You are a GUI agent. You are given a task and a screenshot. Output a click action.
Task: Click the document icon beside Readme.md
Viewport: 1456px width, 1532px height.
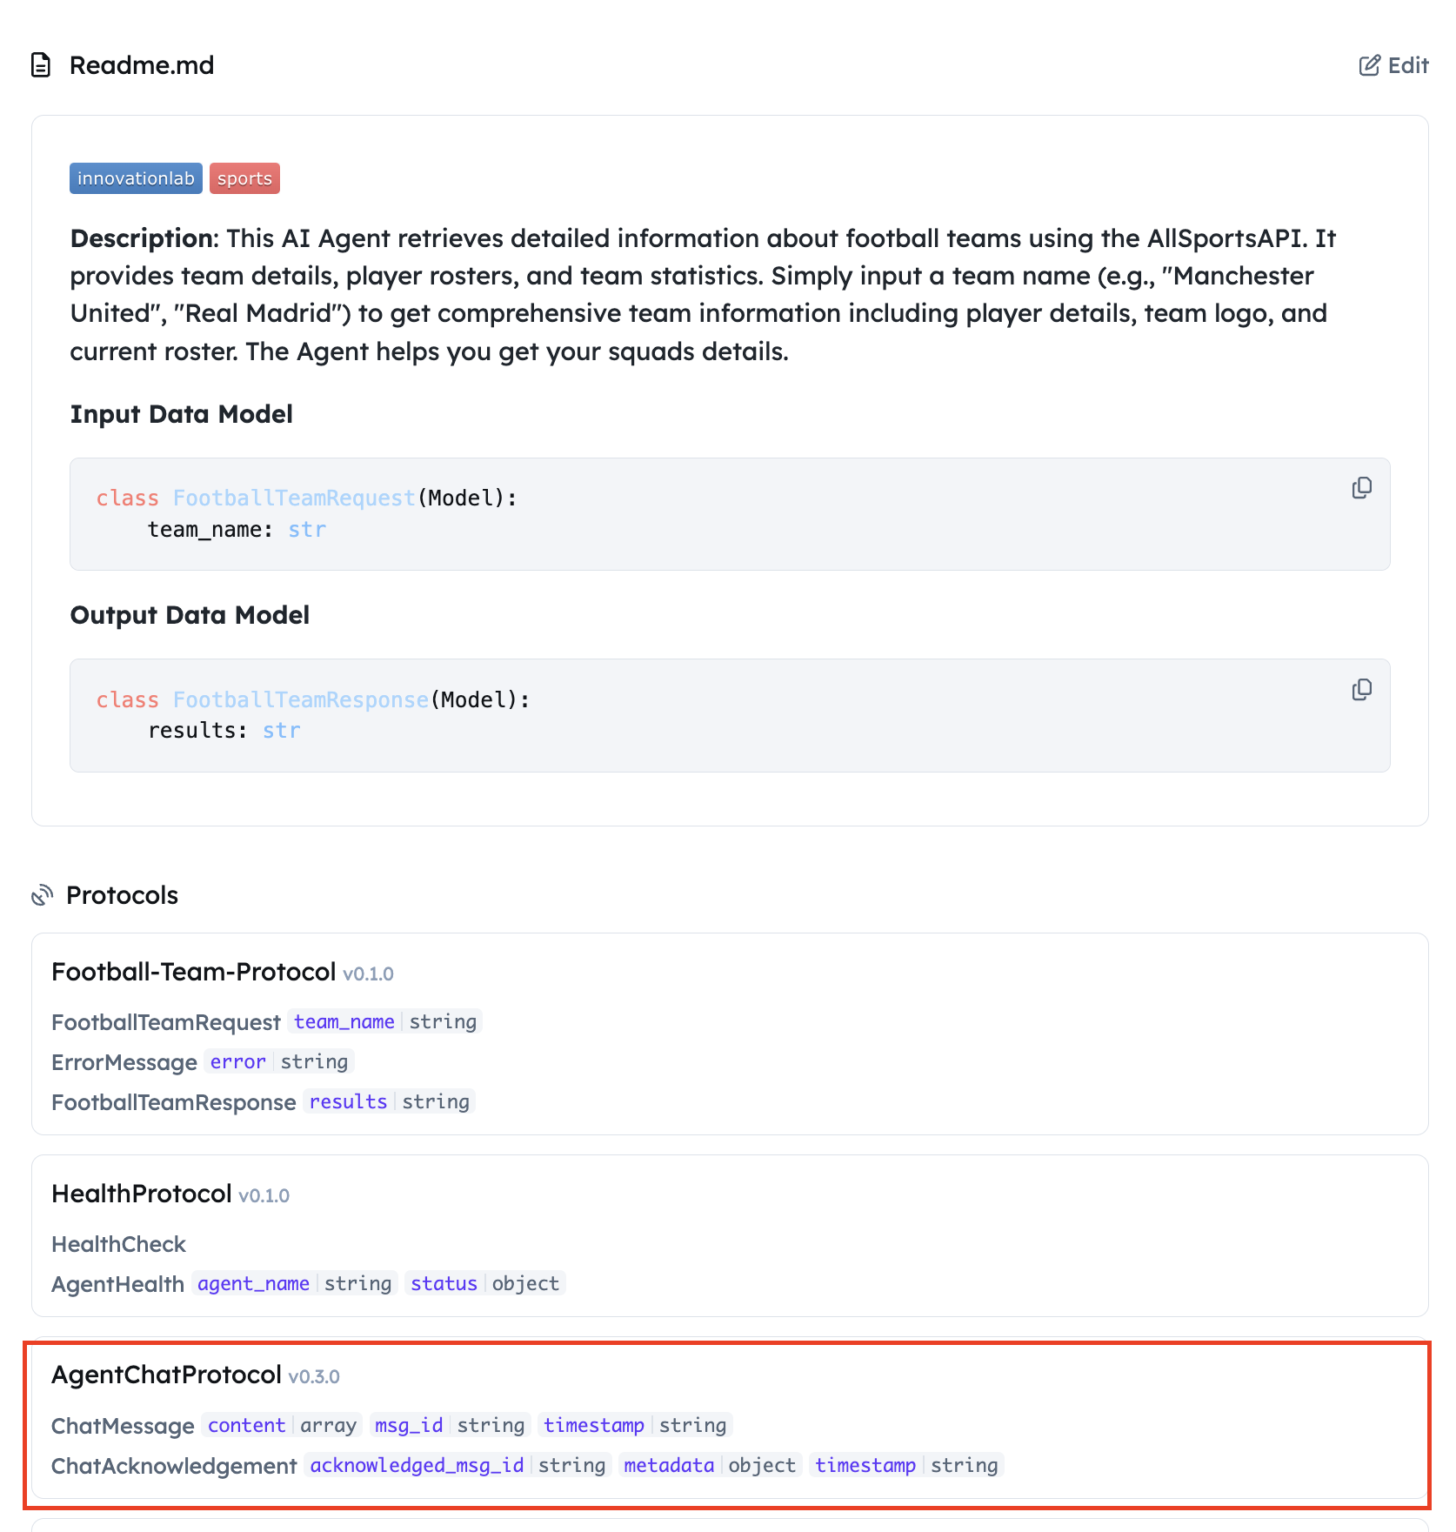[41, 64]
